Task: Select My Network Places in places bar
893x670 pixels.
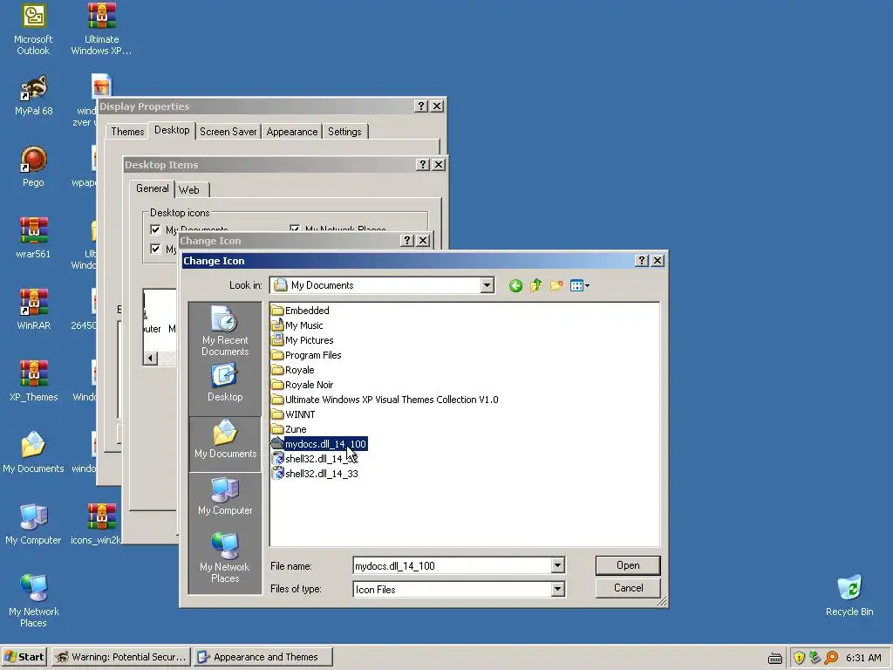Action: point(225,557)
